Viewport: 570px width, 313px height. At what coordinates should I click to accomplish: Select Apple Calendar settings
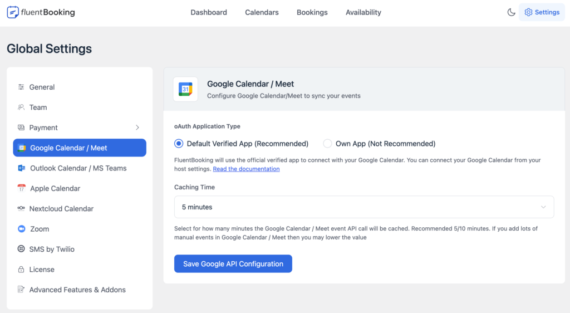tap(80, 188)
